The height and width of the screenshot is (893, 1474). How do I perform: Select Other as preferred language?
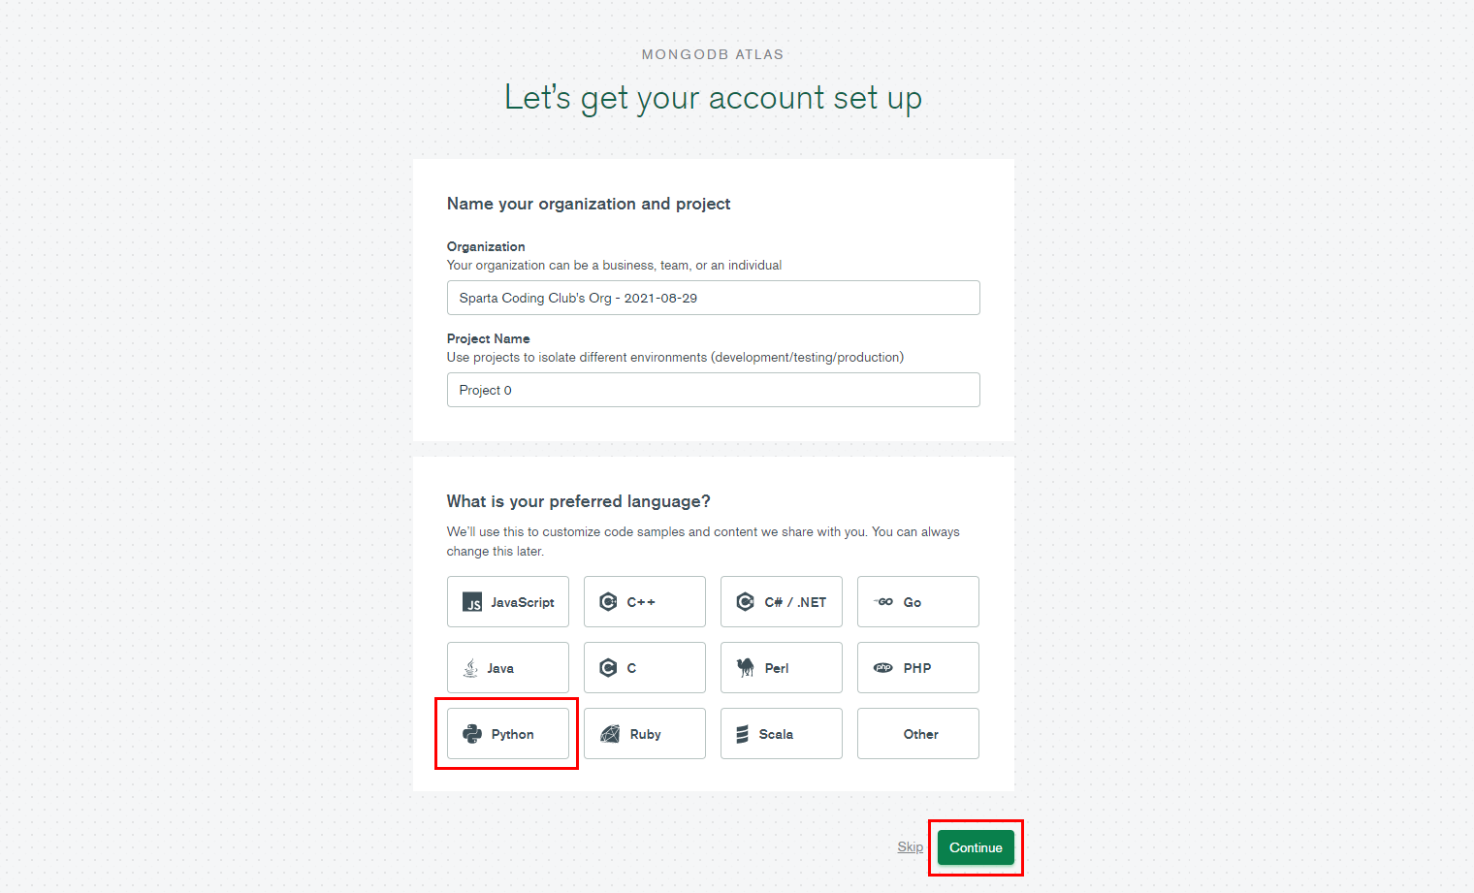[918, 734]
